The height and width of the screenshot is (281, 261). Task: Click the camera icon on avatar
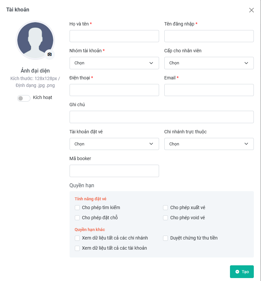(50, 54)
